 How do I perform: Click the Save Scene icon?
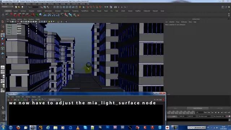22,7
